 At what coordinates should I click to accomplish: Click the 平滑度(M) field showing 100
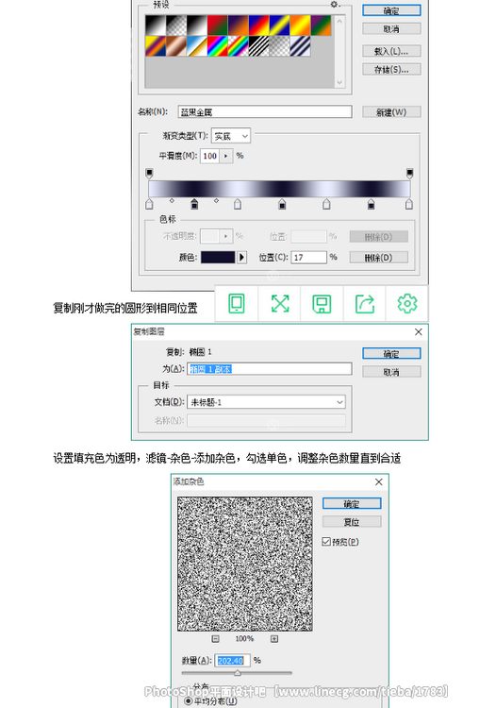[210, 156]
